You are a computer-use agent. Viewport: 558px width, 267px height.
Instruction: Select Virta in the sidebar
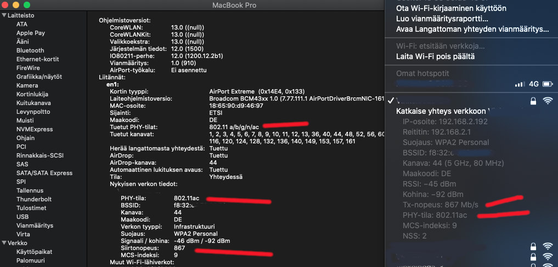[x=23, y=234]
